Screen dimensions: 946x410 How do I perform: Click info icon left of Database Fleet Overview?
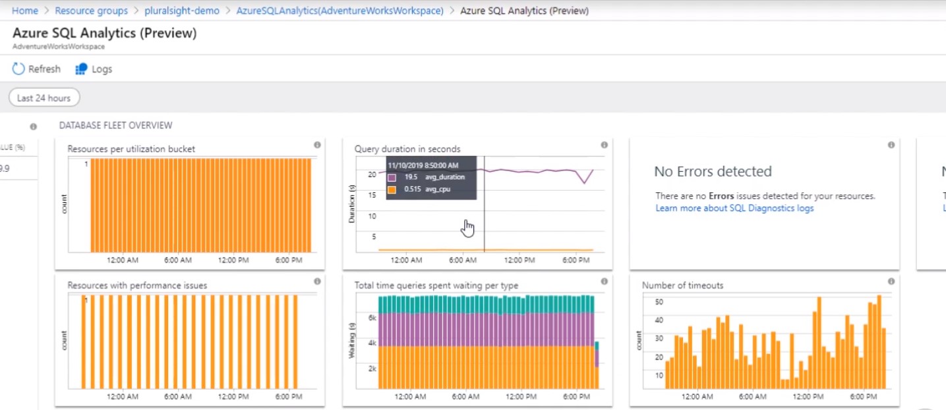(x=33, y=126)
